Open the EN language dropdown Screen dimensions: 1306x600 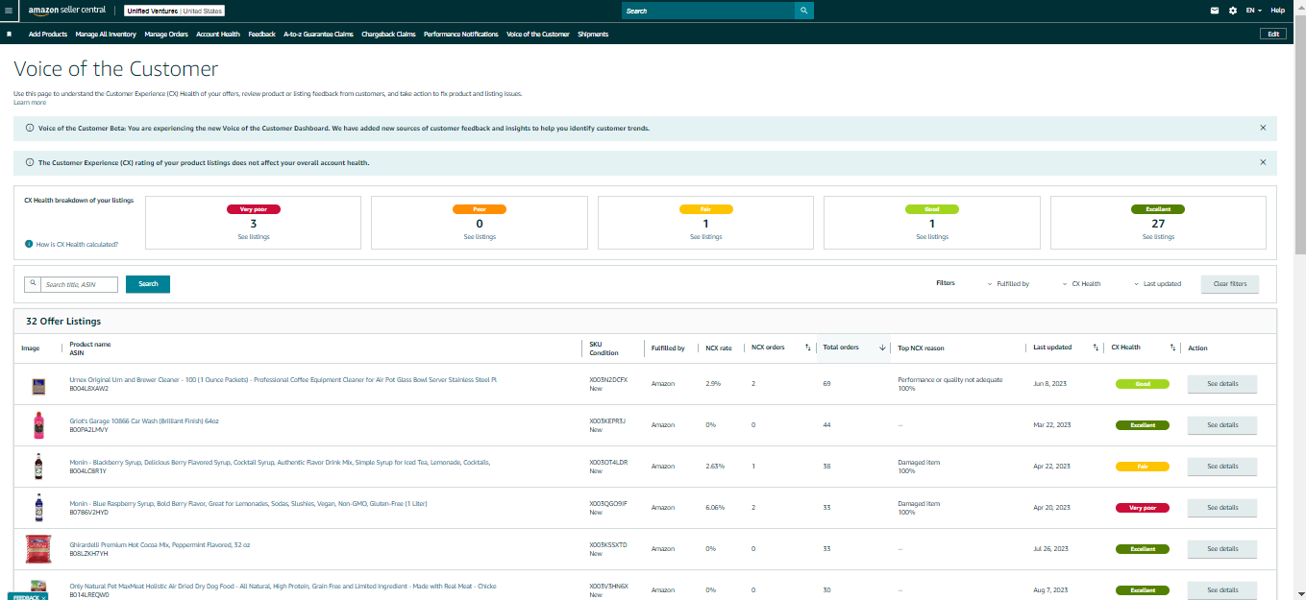pyautogui.click(x=1253, y=11)
